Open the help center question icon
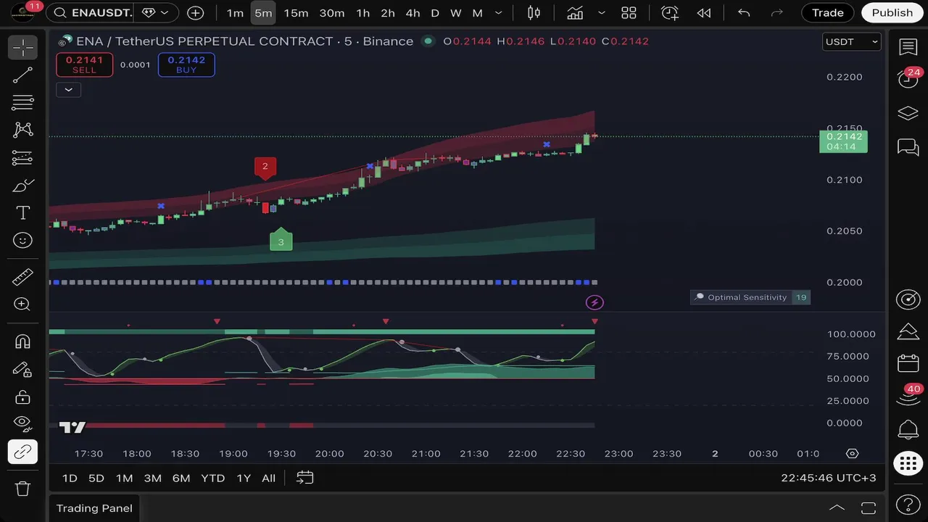 pyautogui.click(x=908, y=504)
